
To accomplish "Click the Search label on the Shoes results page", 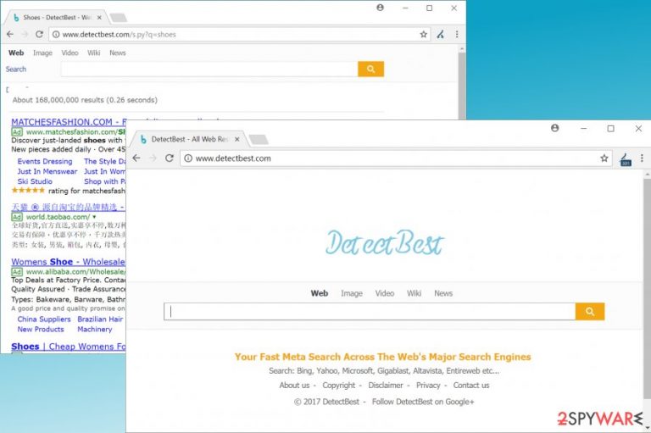I will coord(16,69).
